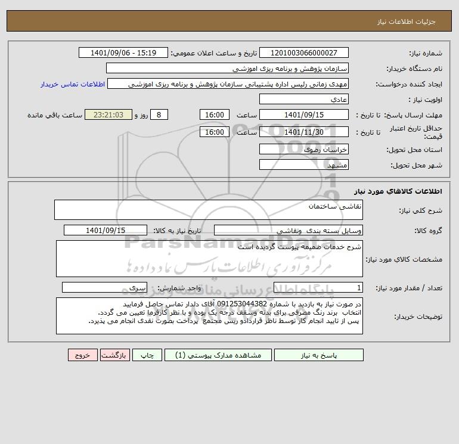This screenshot has width=459, height=444.
Task: Click goods specification text area
Action: pyautogui.click(x=209, y=259)
